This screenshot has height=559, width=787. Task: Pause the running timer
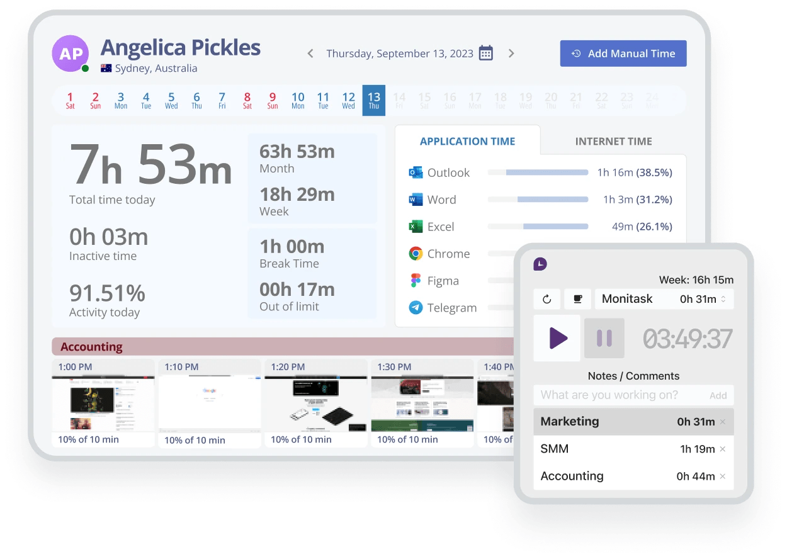coord(604,338)
